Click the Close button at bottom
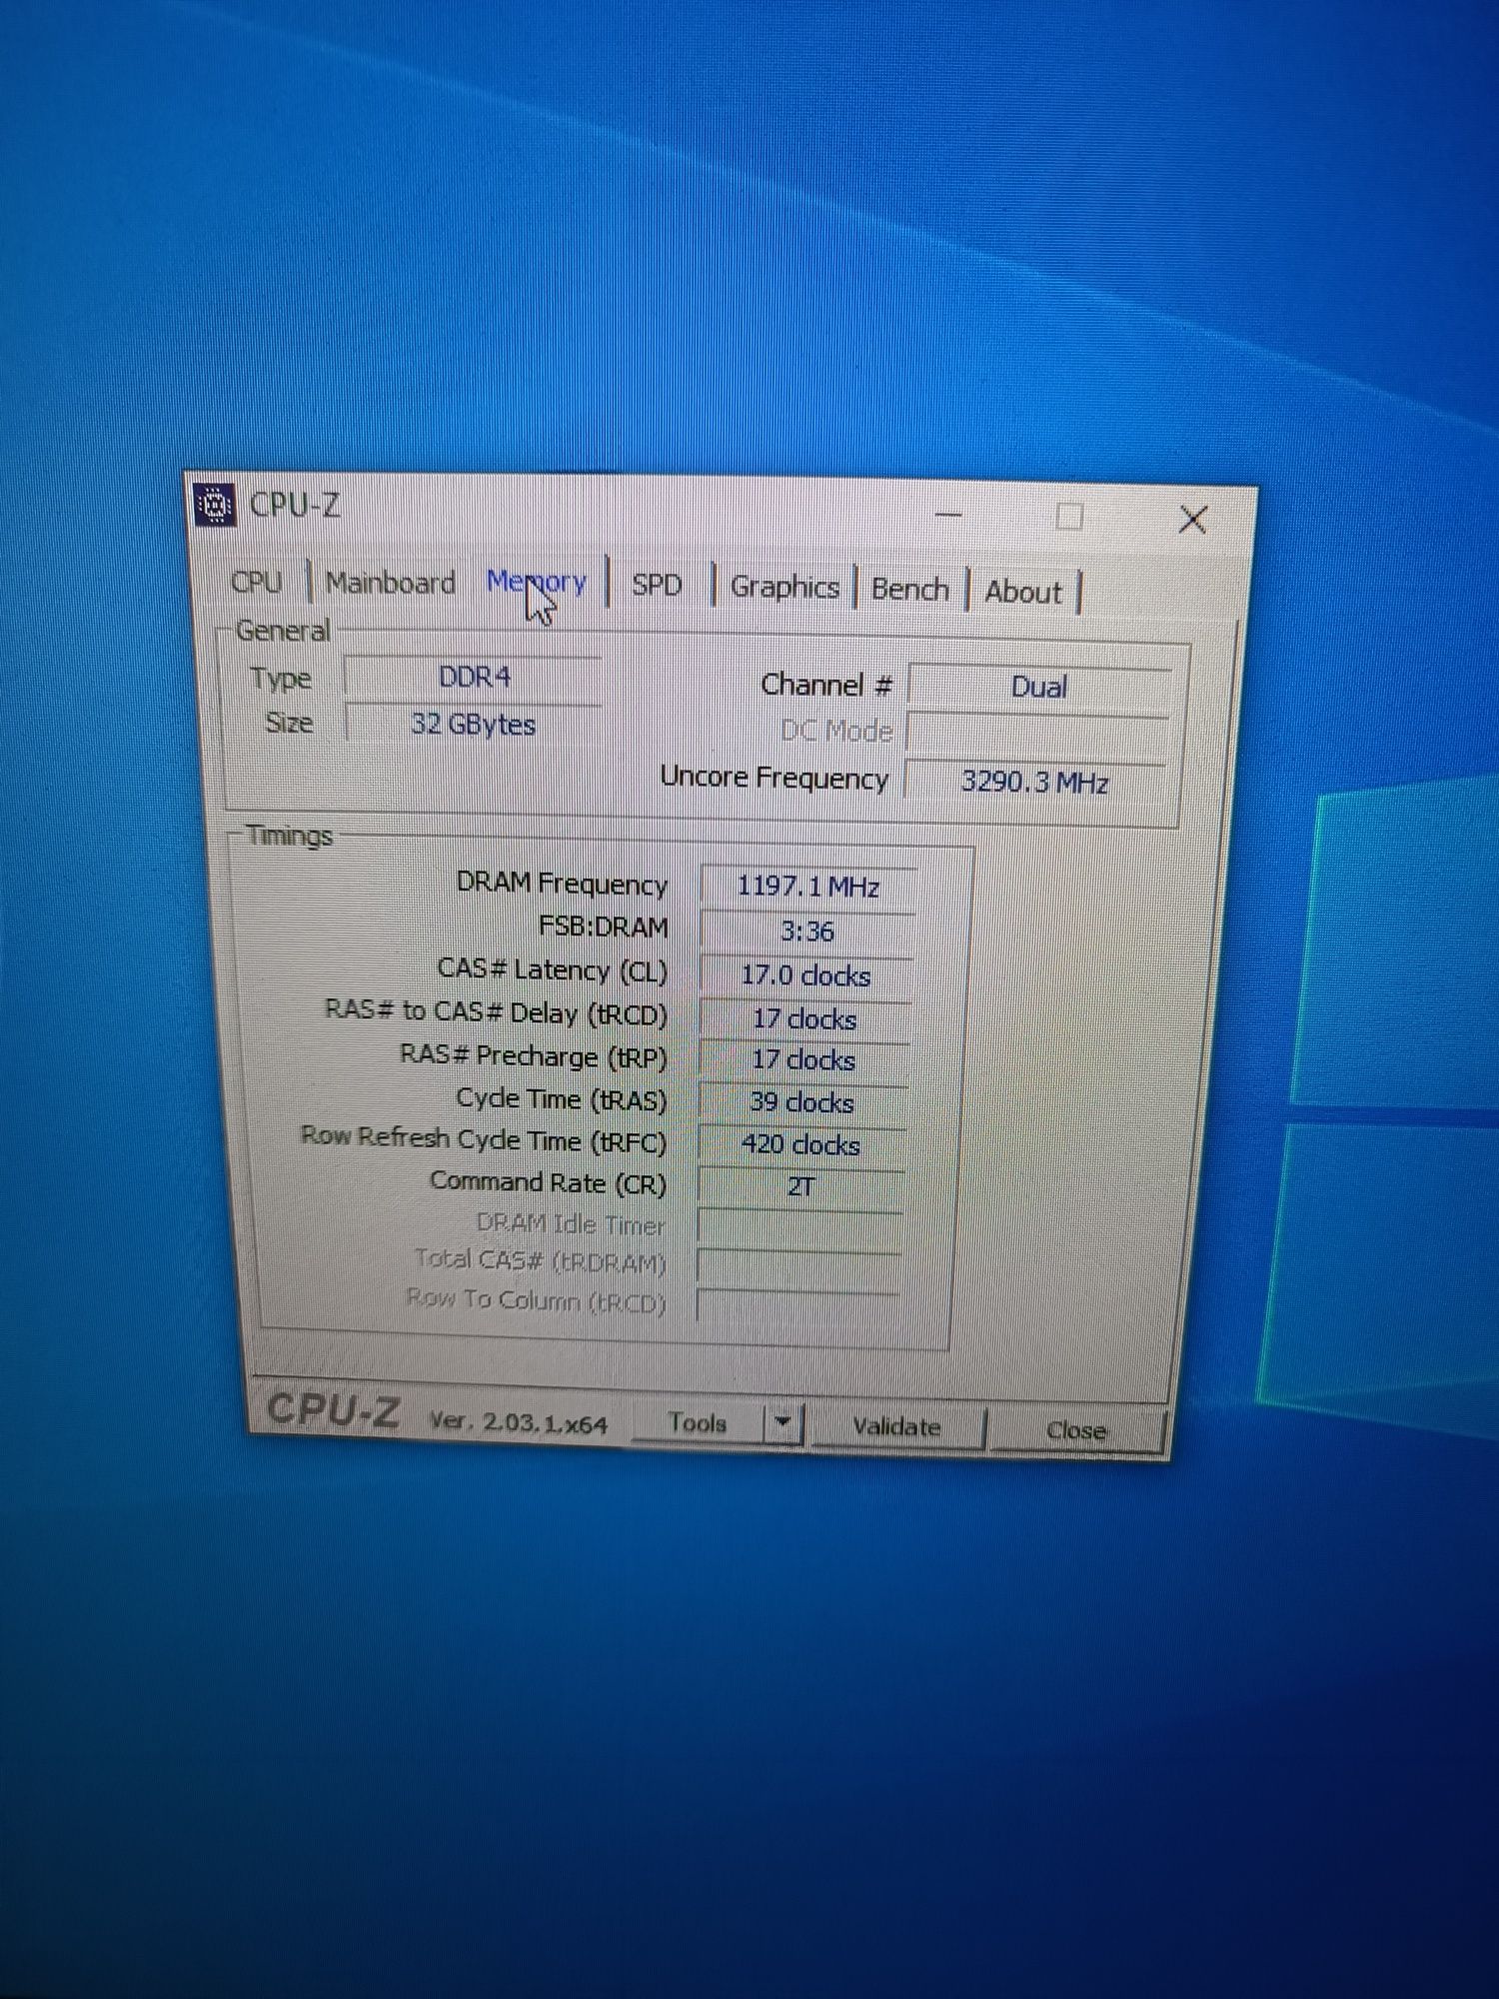 coord(1075,1430)
